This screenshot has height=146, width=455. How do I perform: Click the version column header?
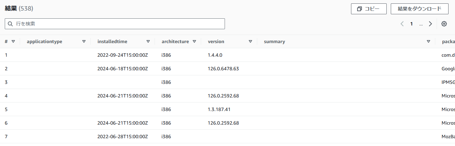tap(216, 41)
